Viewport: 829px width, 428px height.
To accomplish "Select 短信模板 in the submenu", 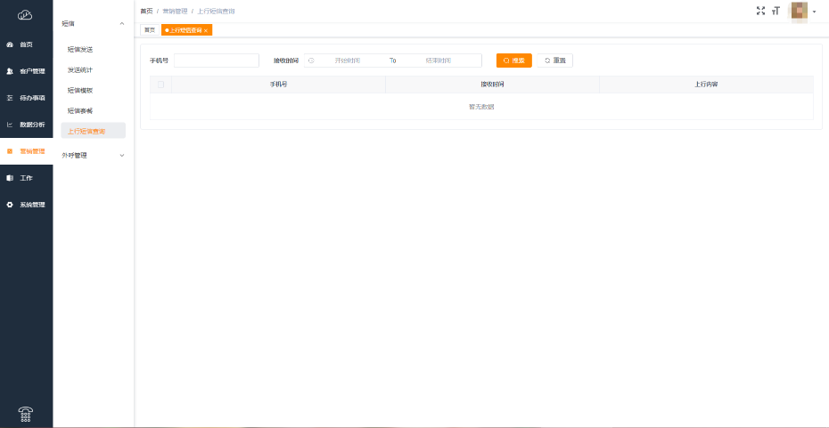I will point(80,91).
